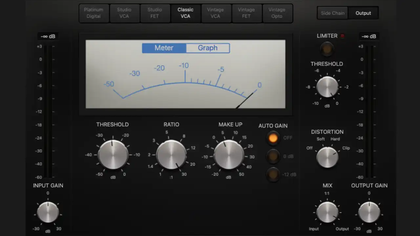Select the Vintage Opto circuit type

click(x=278, y=13)
